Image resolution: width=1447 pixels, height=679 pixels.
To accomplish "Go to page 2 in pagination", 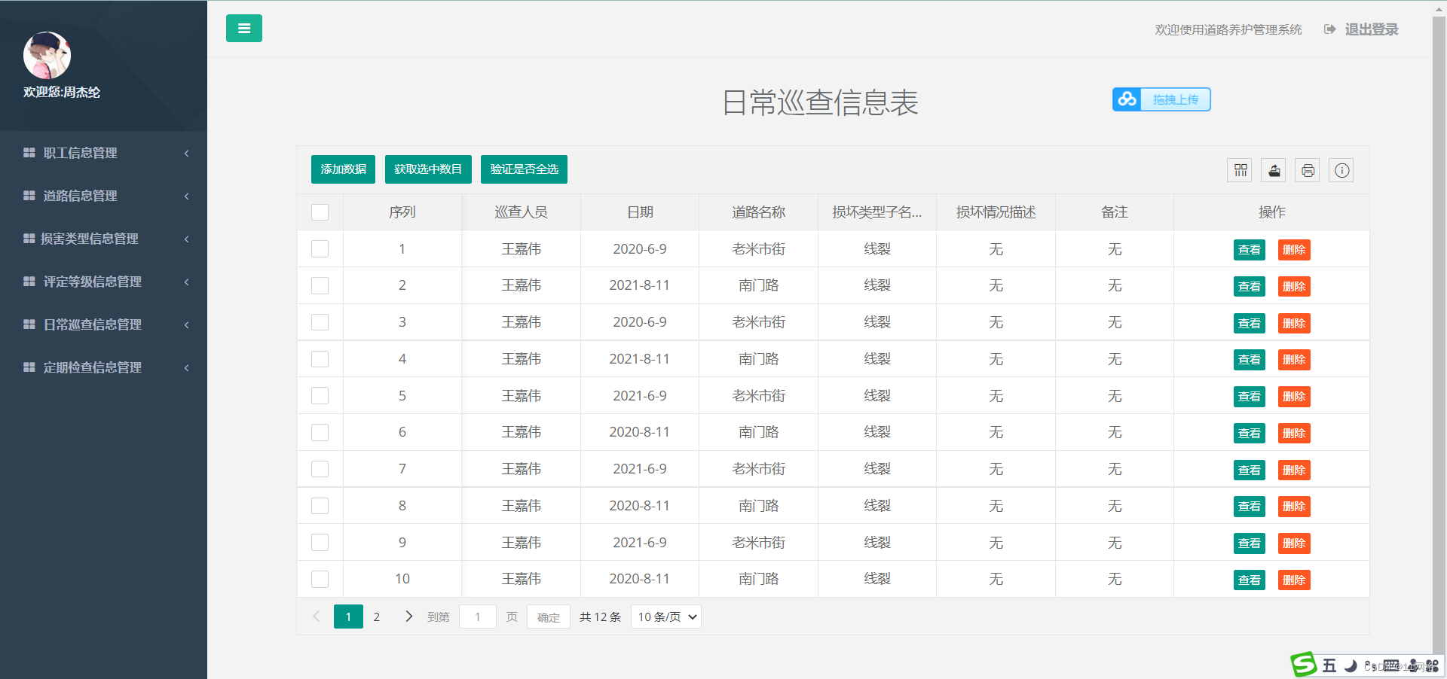I will pos(377,617).
